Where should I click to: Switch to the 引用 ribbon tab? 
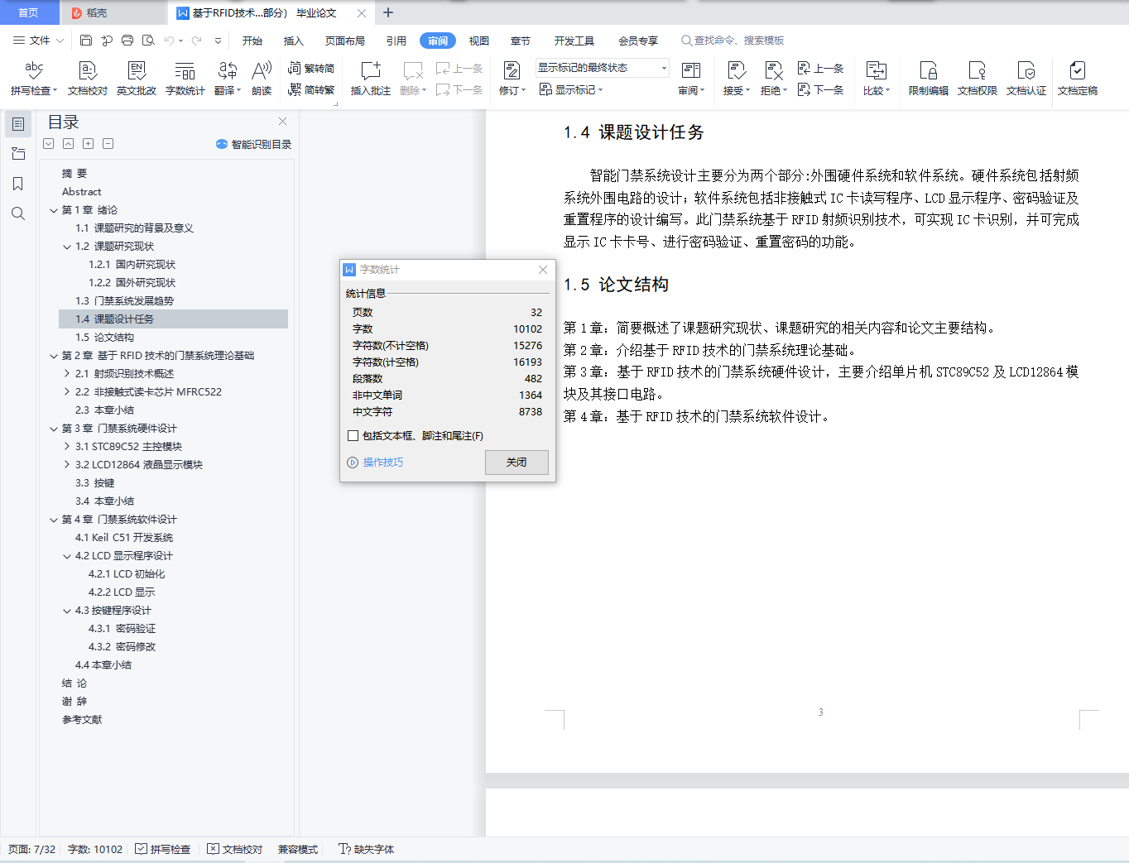click(x=396, y=41)
